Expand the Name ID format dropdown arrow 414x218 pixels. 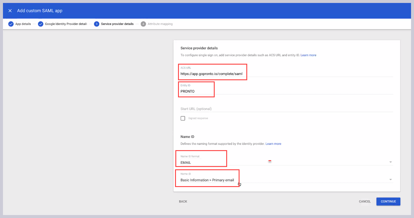point(390,162)
